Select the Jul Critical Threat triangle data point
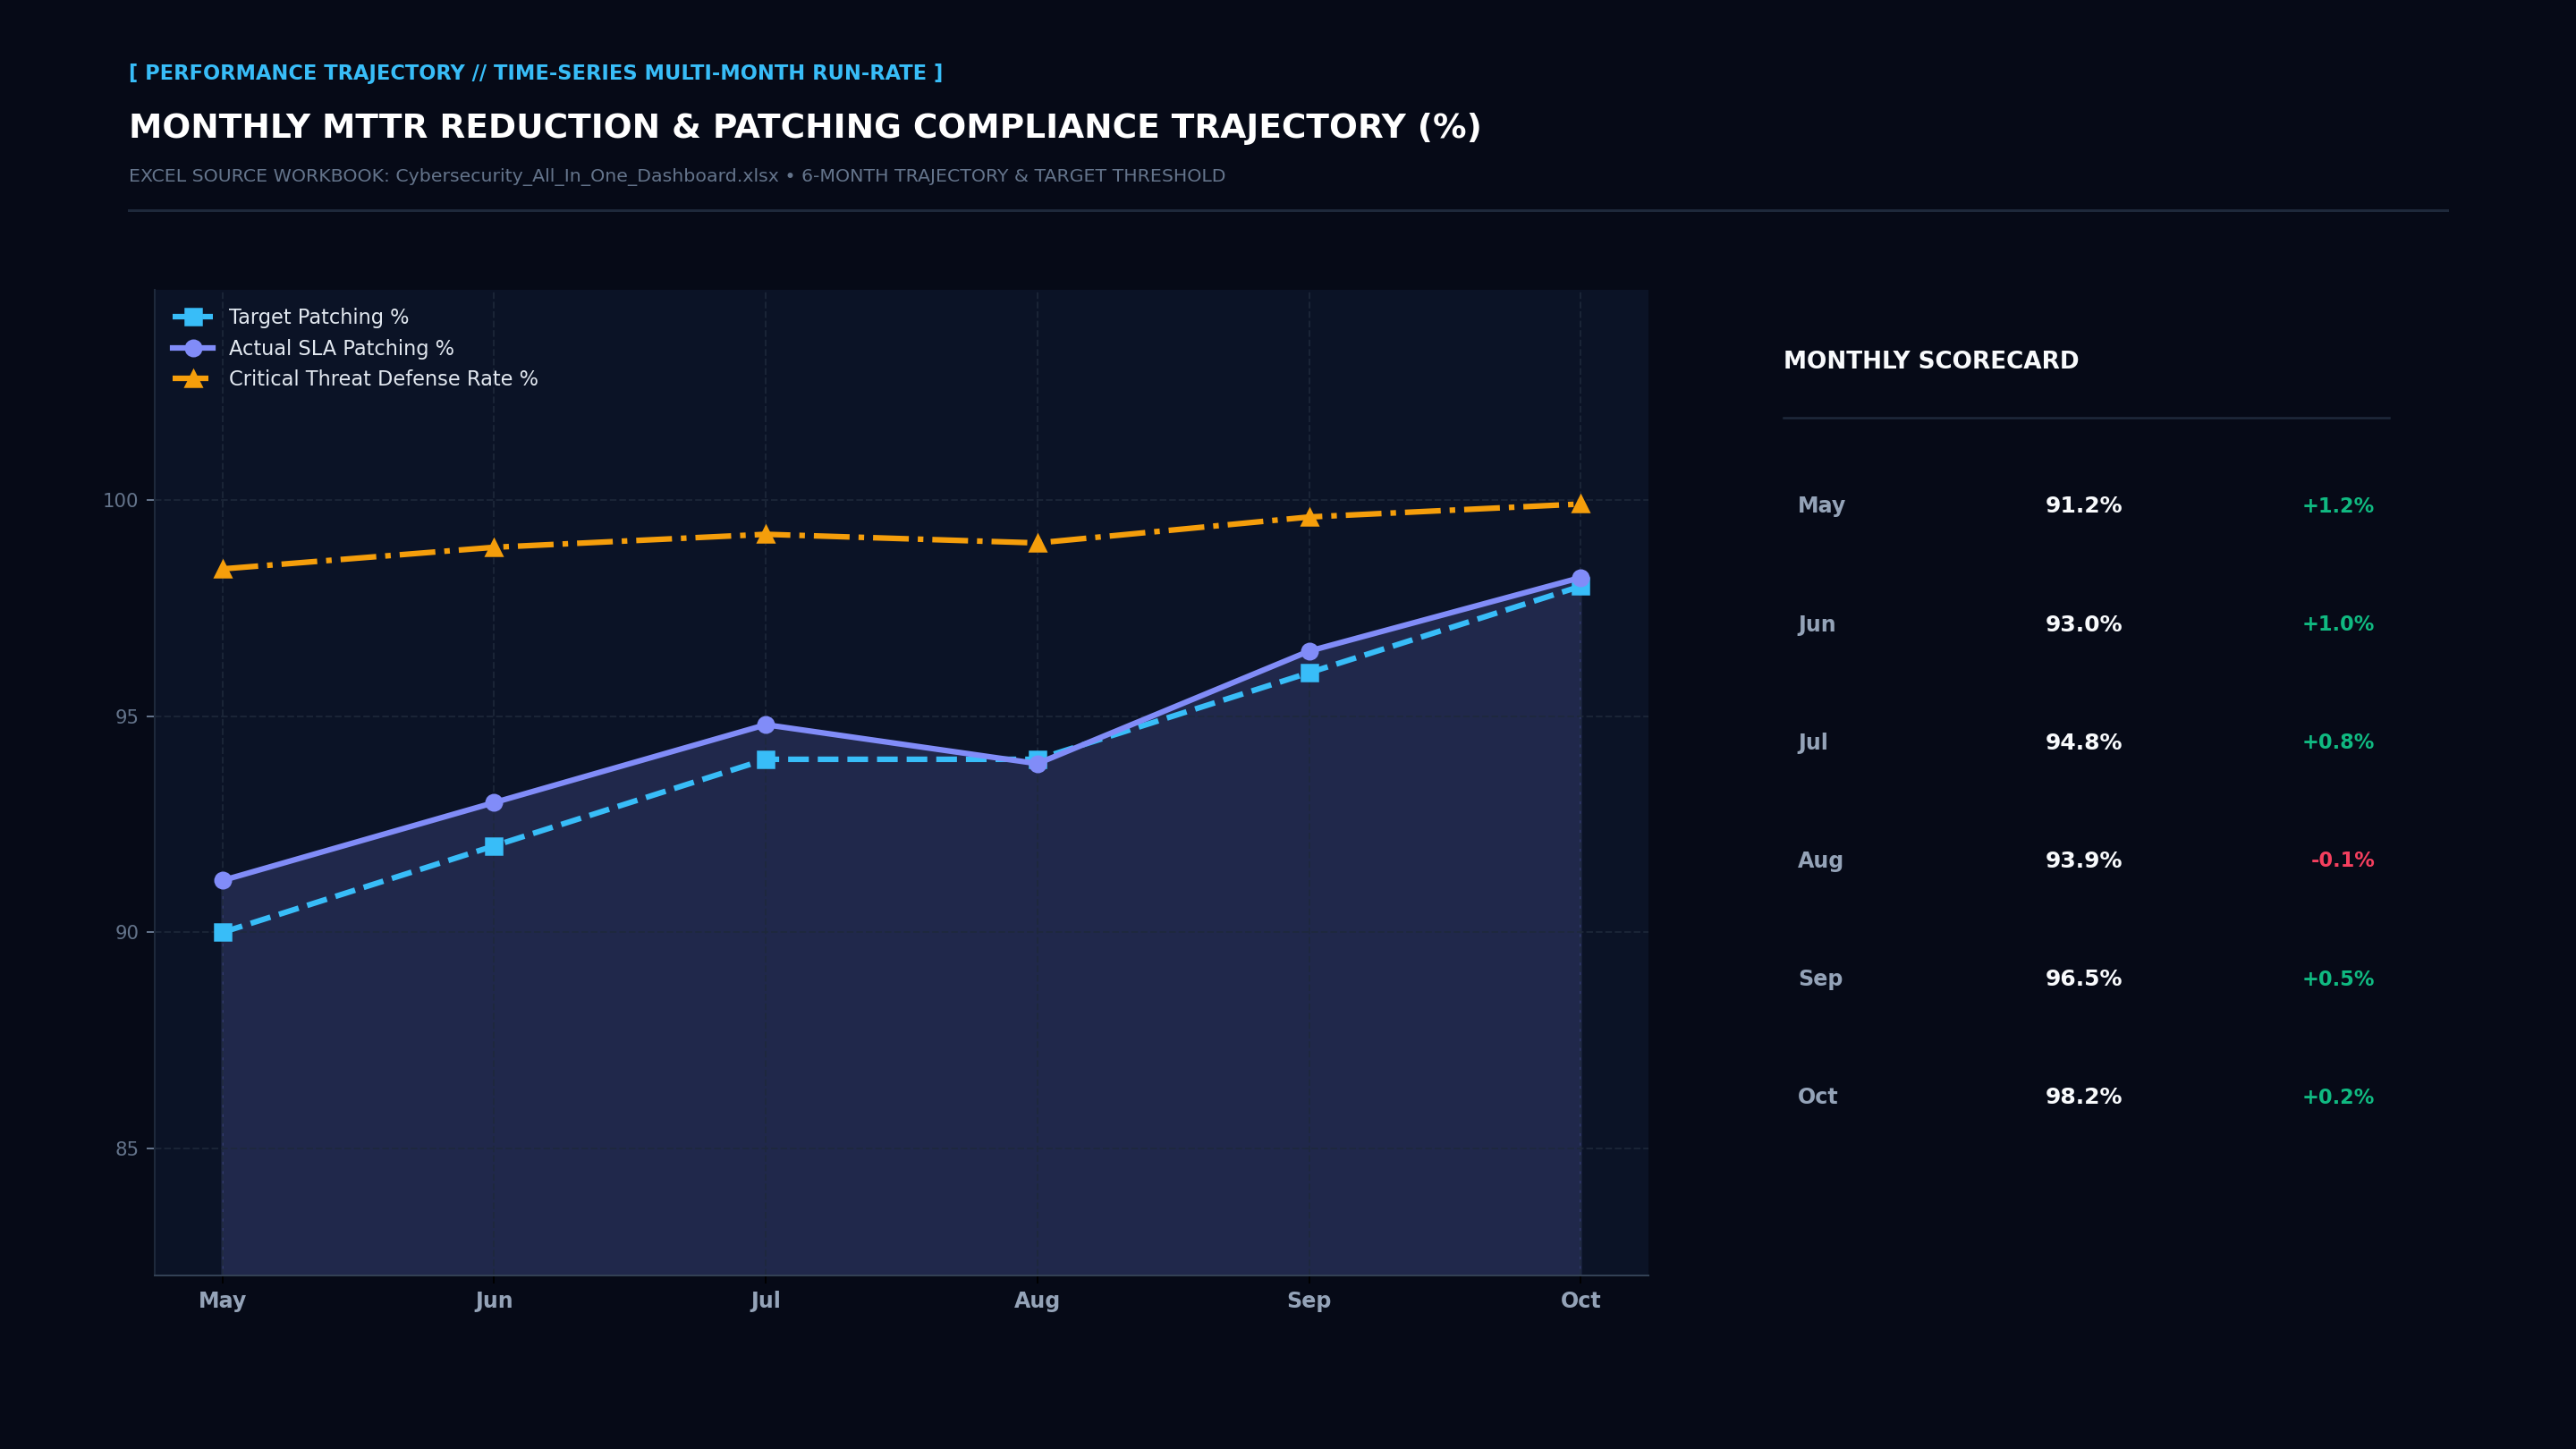The height and width of the screenshot is (1449, 2576). [766, 534]
